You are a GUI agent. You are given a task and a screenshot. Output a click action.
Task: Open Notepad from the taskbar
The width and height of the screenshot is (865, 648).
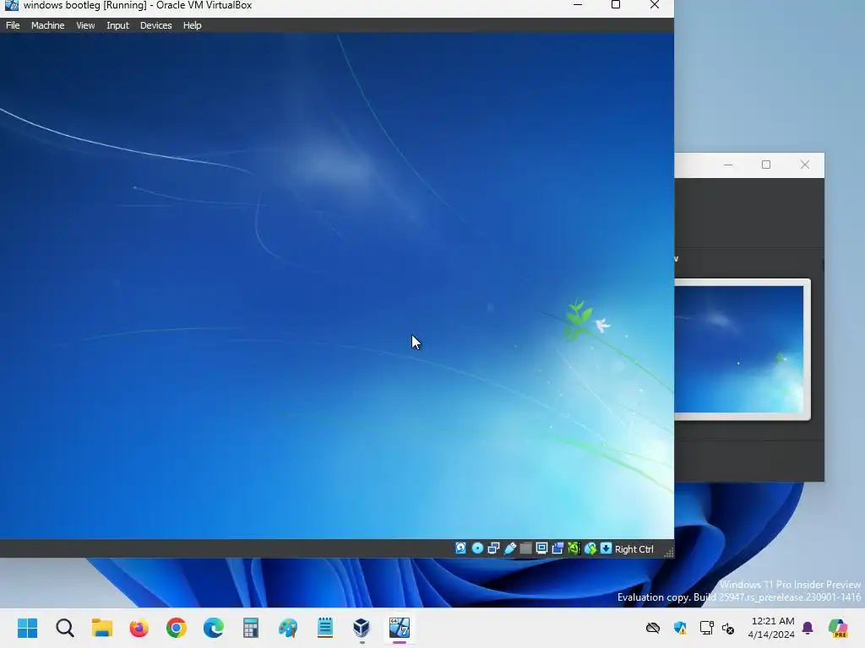325,628
